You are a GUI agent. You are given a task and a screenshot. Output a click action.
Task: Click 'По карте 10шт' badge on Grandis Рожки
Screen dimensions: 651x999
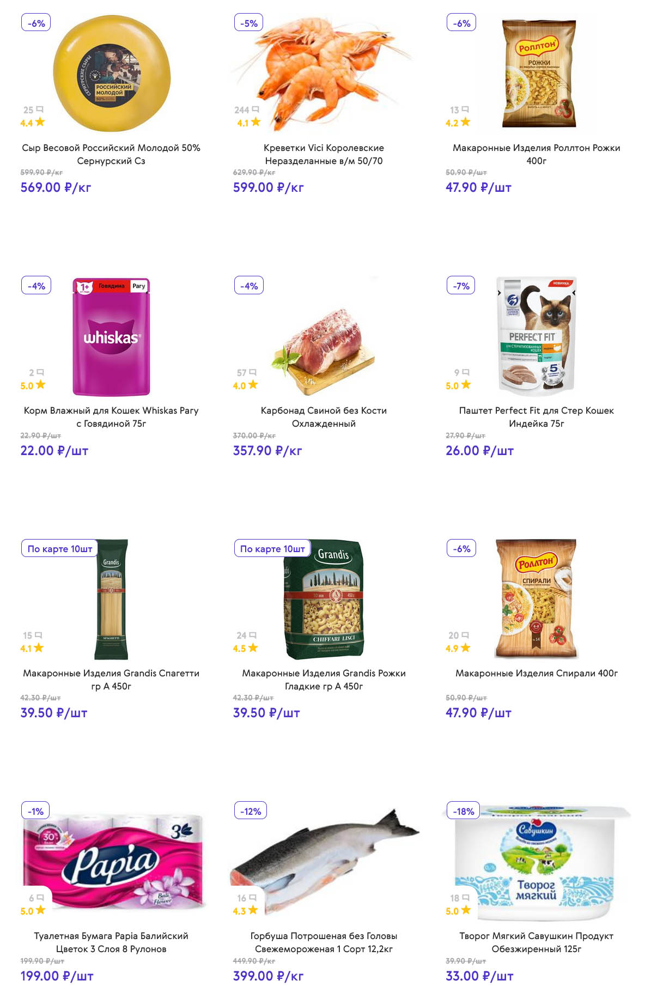[x=272, y=549]
